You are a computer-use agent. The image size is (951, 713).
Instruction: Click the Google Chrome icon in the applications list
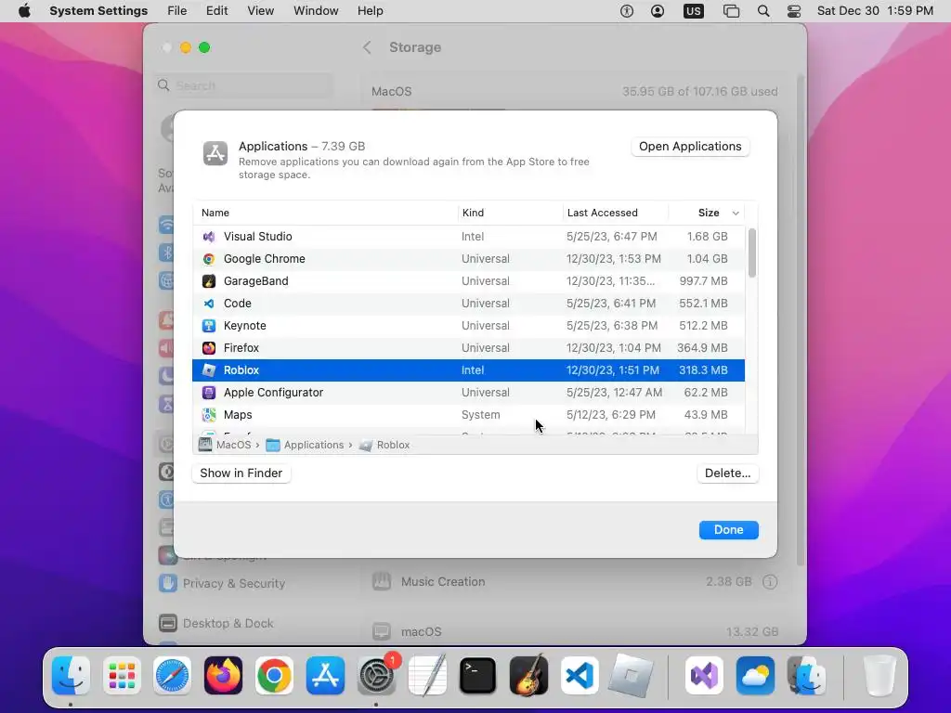click(x=209, y=259)
